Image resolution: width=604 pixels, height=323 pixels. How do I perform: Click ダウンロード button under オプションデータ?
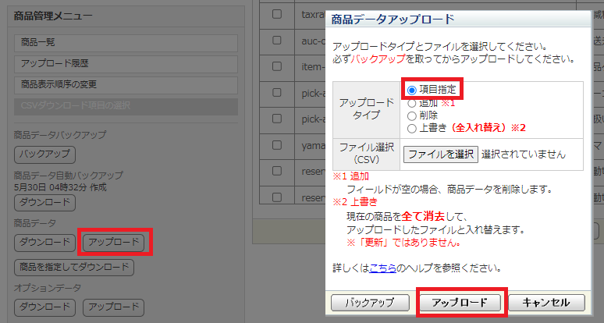pyautogui.click(x=44, y=307)
